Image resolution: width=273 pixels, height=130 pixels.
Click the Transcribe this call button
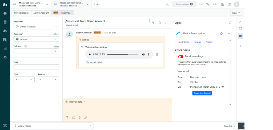pos(202,93)
